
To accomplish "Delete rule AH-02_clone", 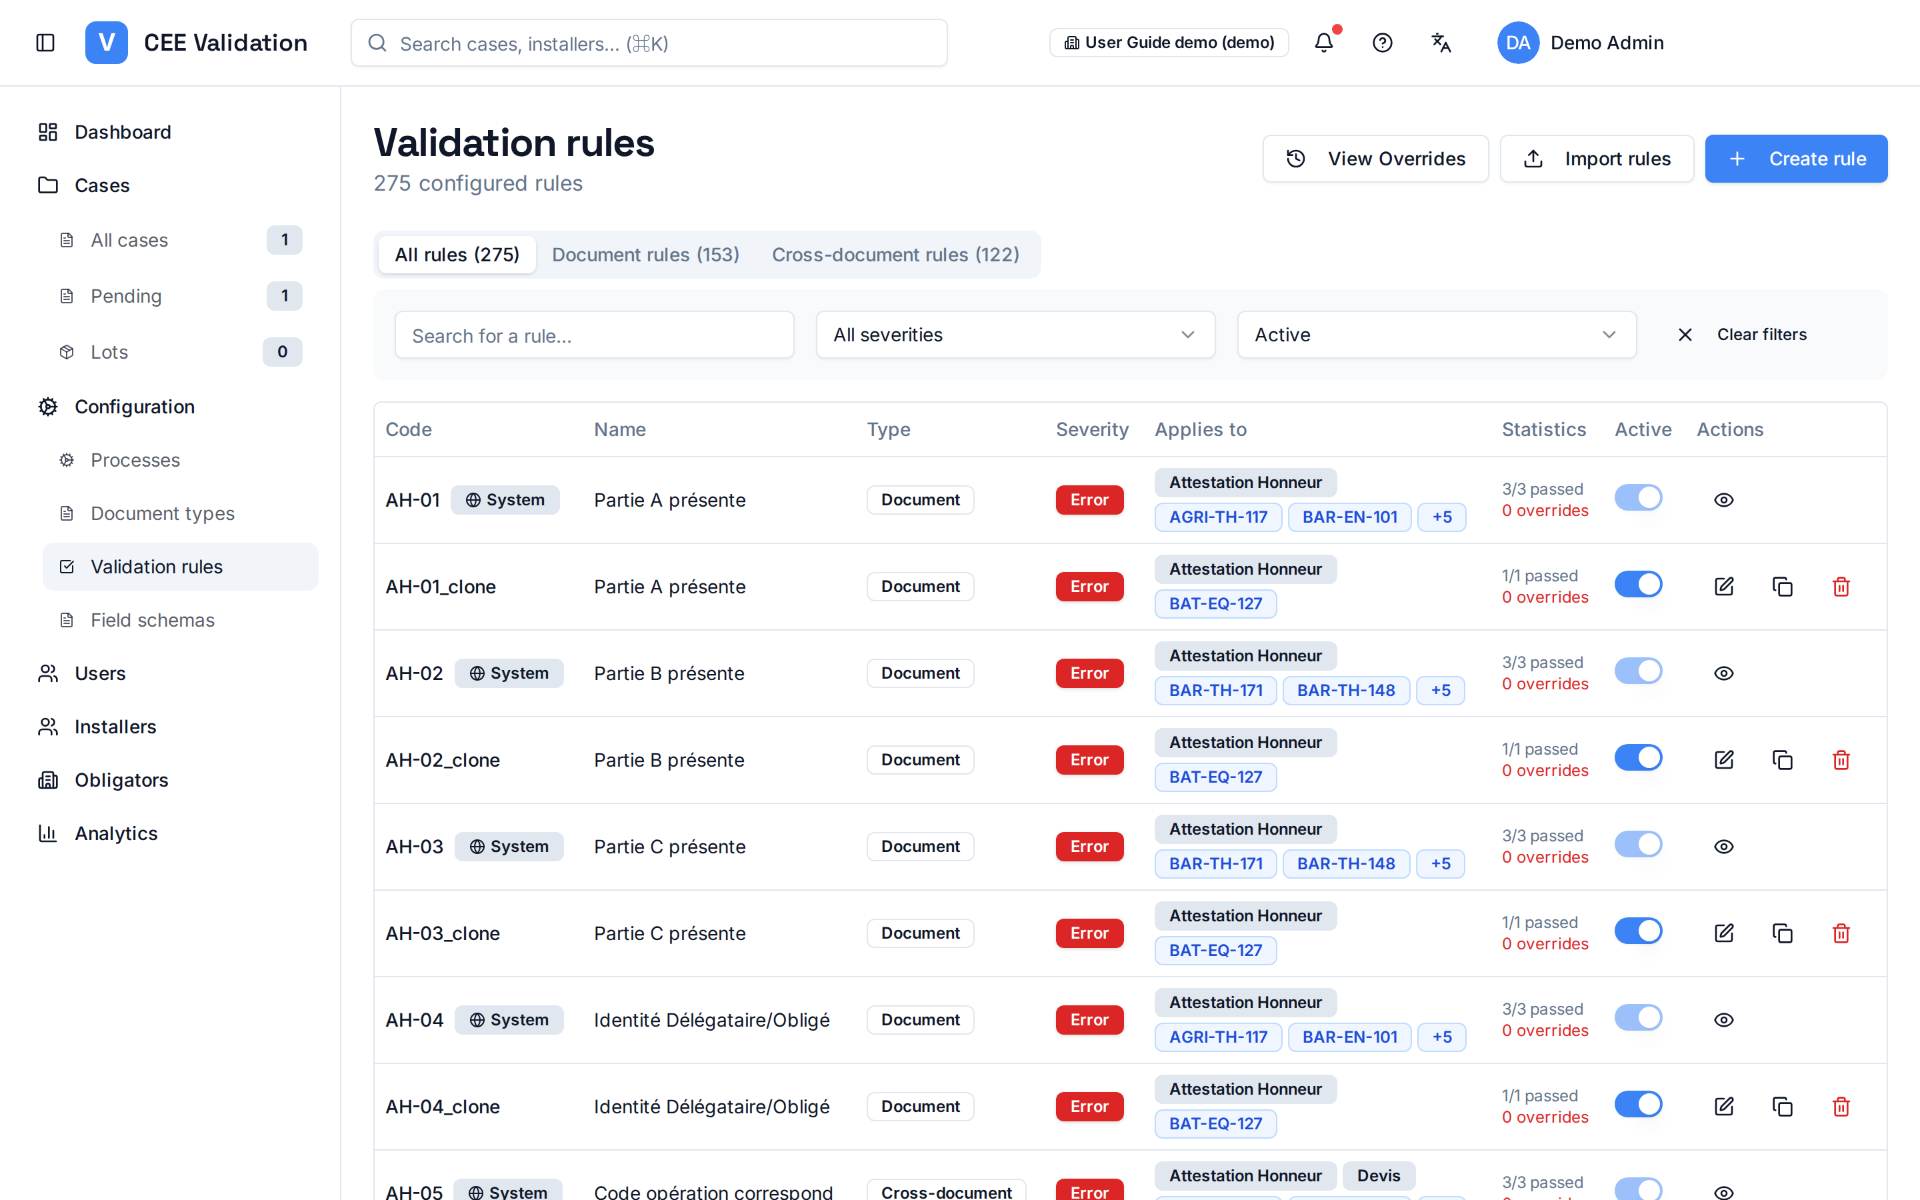I will [x=1841, y=759].
